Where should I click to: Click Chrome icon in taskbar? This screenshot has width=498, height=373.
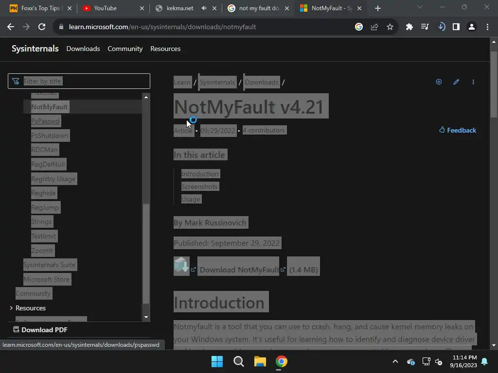[282, 361]
